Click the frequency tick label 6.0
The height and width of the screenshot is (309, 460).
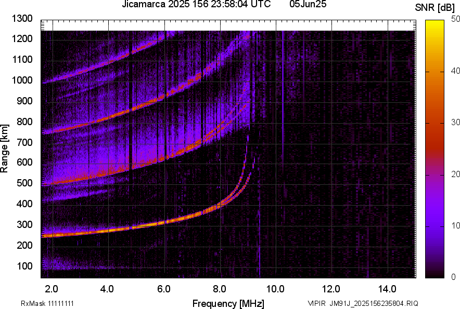click(164, 289)
